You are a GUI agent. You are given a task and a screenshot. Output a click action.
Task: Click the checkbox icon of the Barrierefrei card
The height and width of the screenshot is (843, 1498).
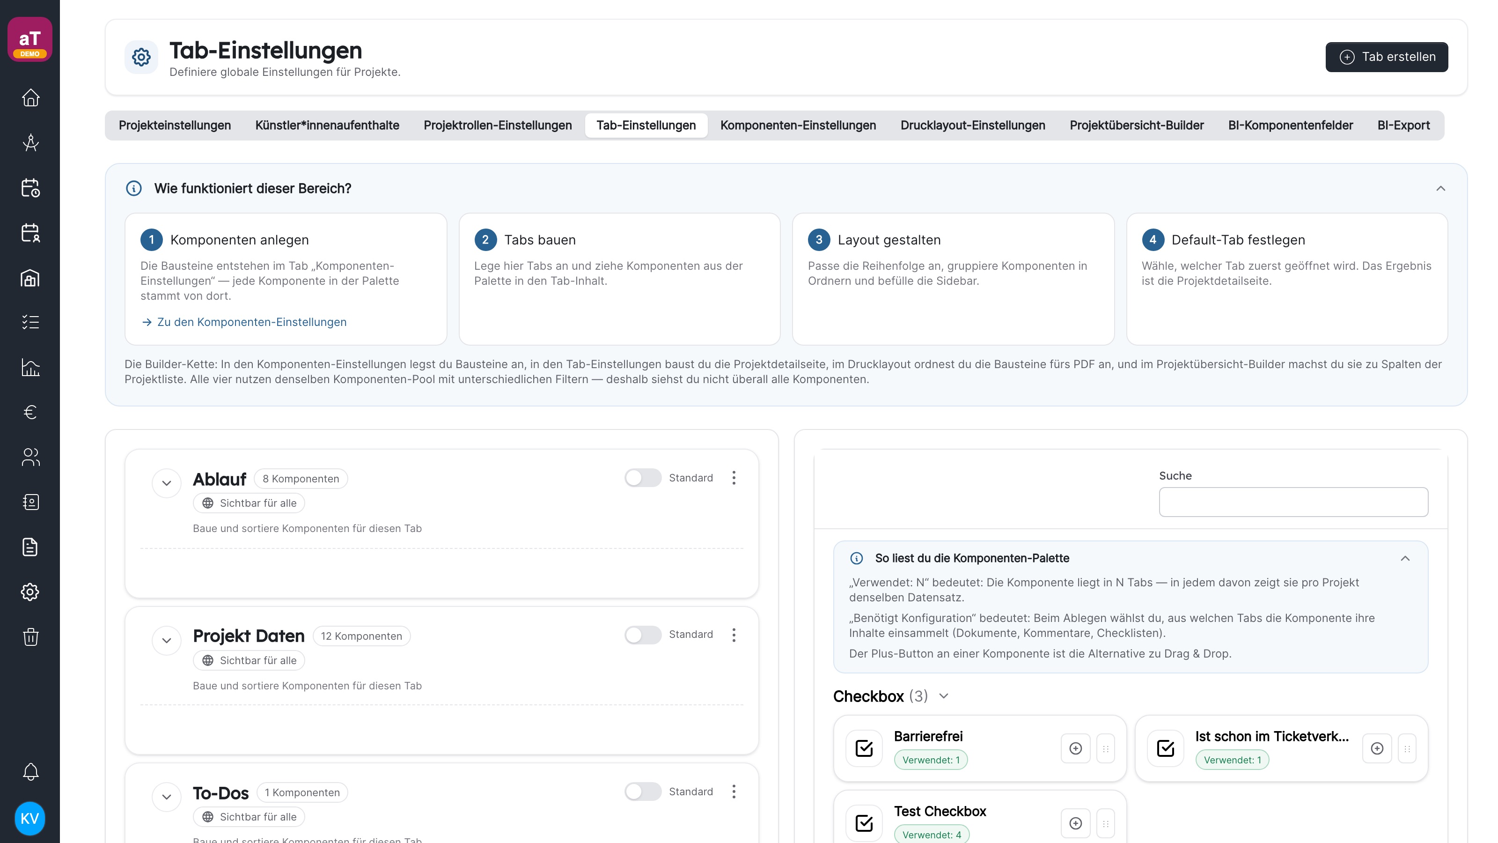coord(864,748)
